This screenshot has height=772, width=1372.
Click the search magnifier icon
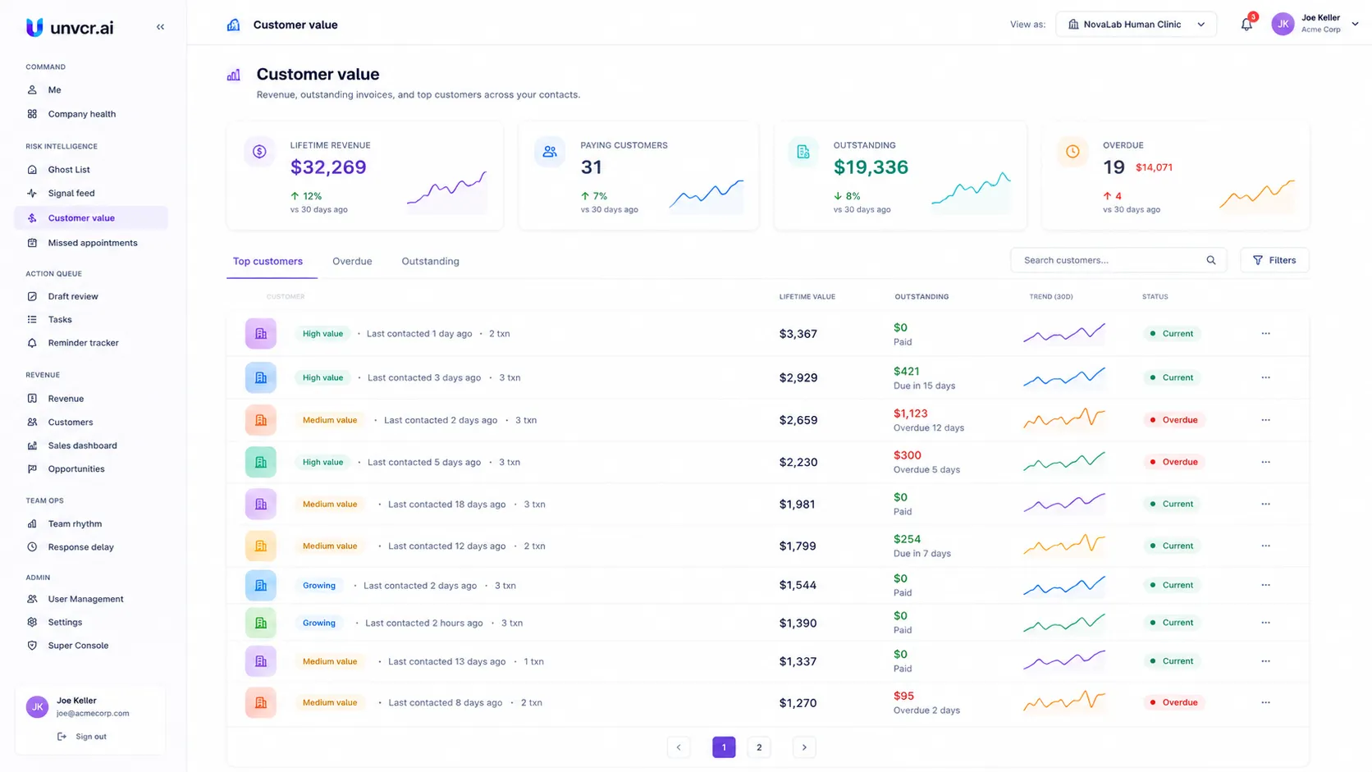[x=1211, y=260]
